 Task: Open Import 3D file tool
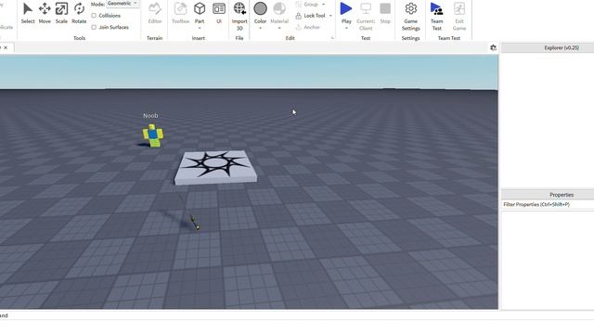[x=239, y=16]
